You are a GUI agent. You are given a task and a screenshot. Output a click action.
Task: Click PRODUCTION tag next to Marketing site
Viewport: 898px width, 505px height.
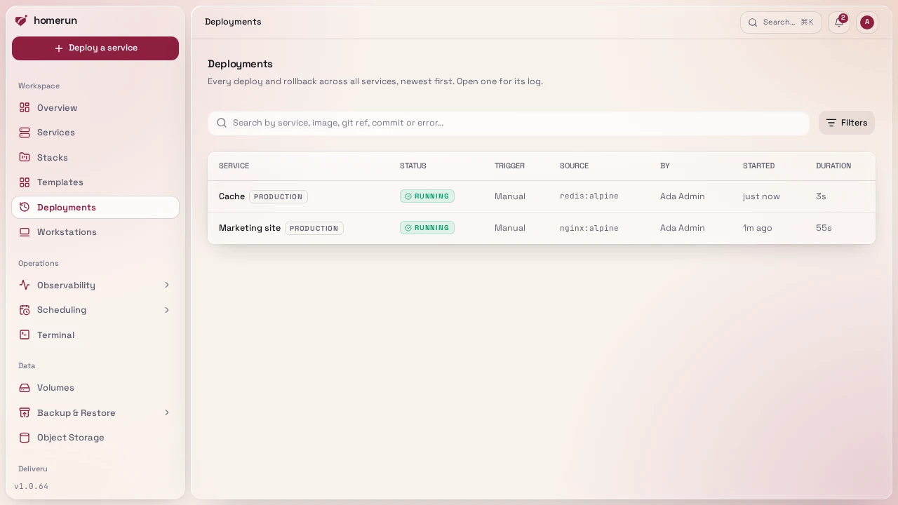pos(314,228)
